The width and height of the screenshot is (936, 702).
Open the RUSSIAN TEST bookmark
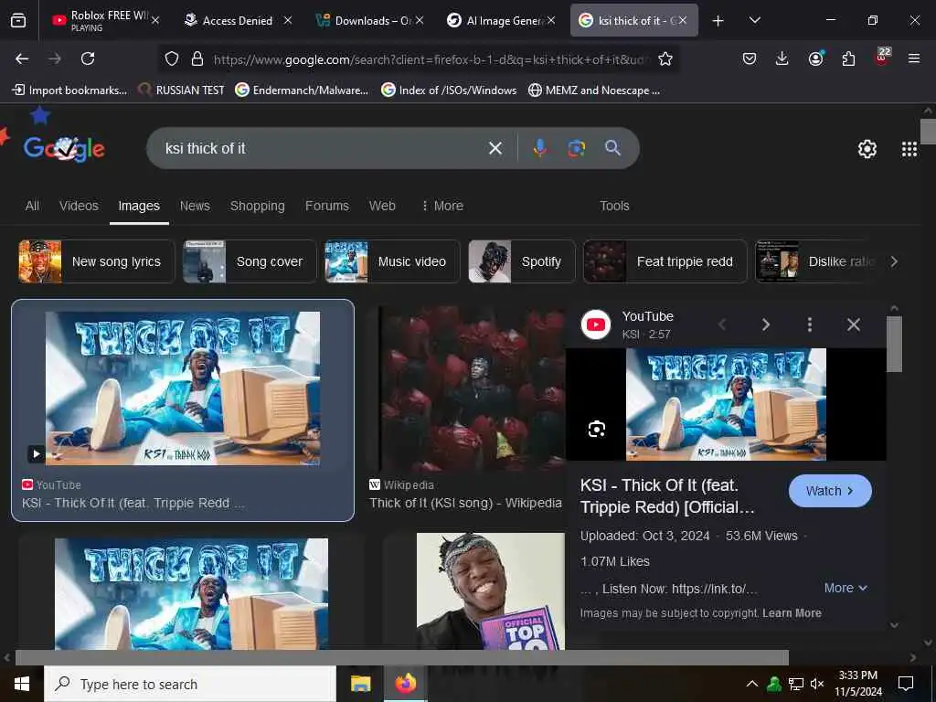[182, 90]
